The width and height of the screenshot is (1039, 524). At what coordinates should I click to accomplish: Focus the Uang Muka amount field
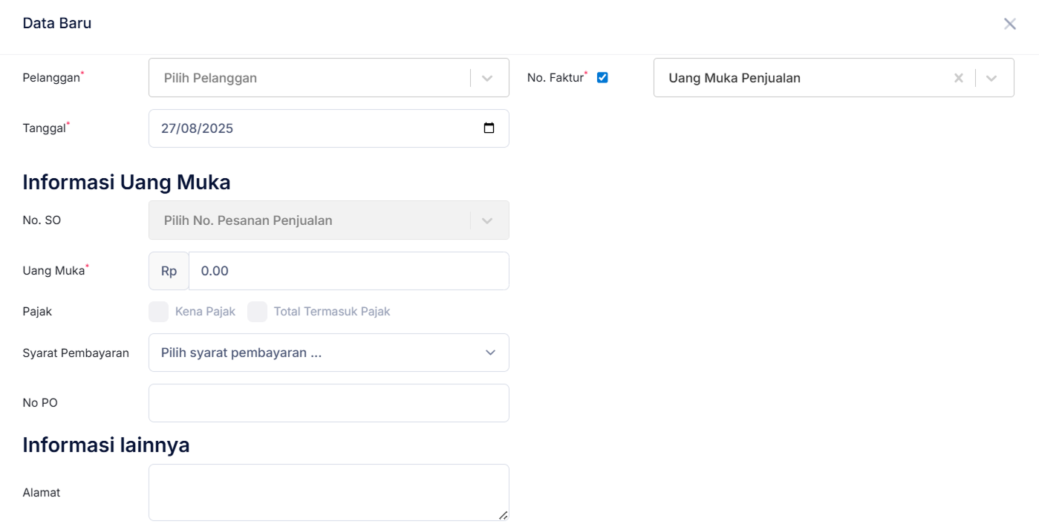pyautogui.click(x=348, y=271)
